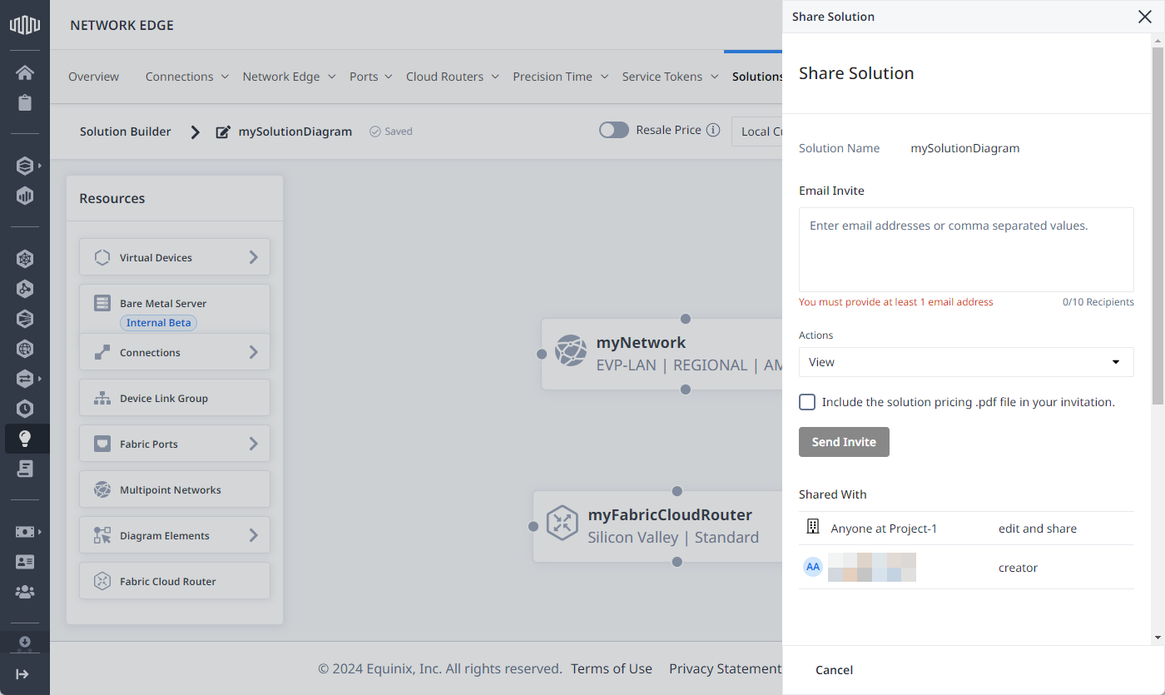Click the Share Solution panel scrollbar
Viewport: 1165px width, 695px height.
(x=1158, y=225)
